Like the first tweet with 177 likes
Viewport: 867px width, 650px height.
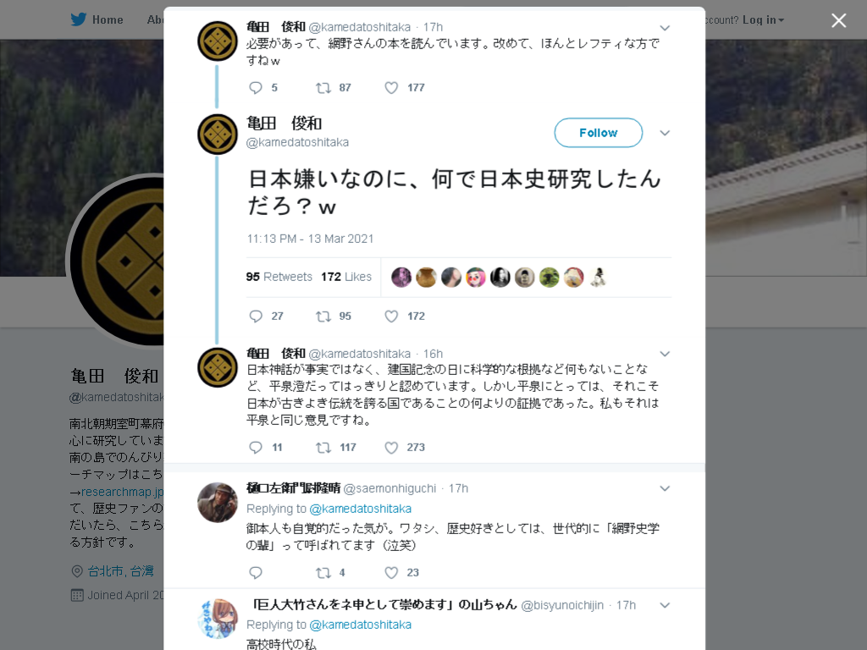tap(391, 88)
